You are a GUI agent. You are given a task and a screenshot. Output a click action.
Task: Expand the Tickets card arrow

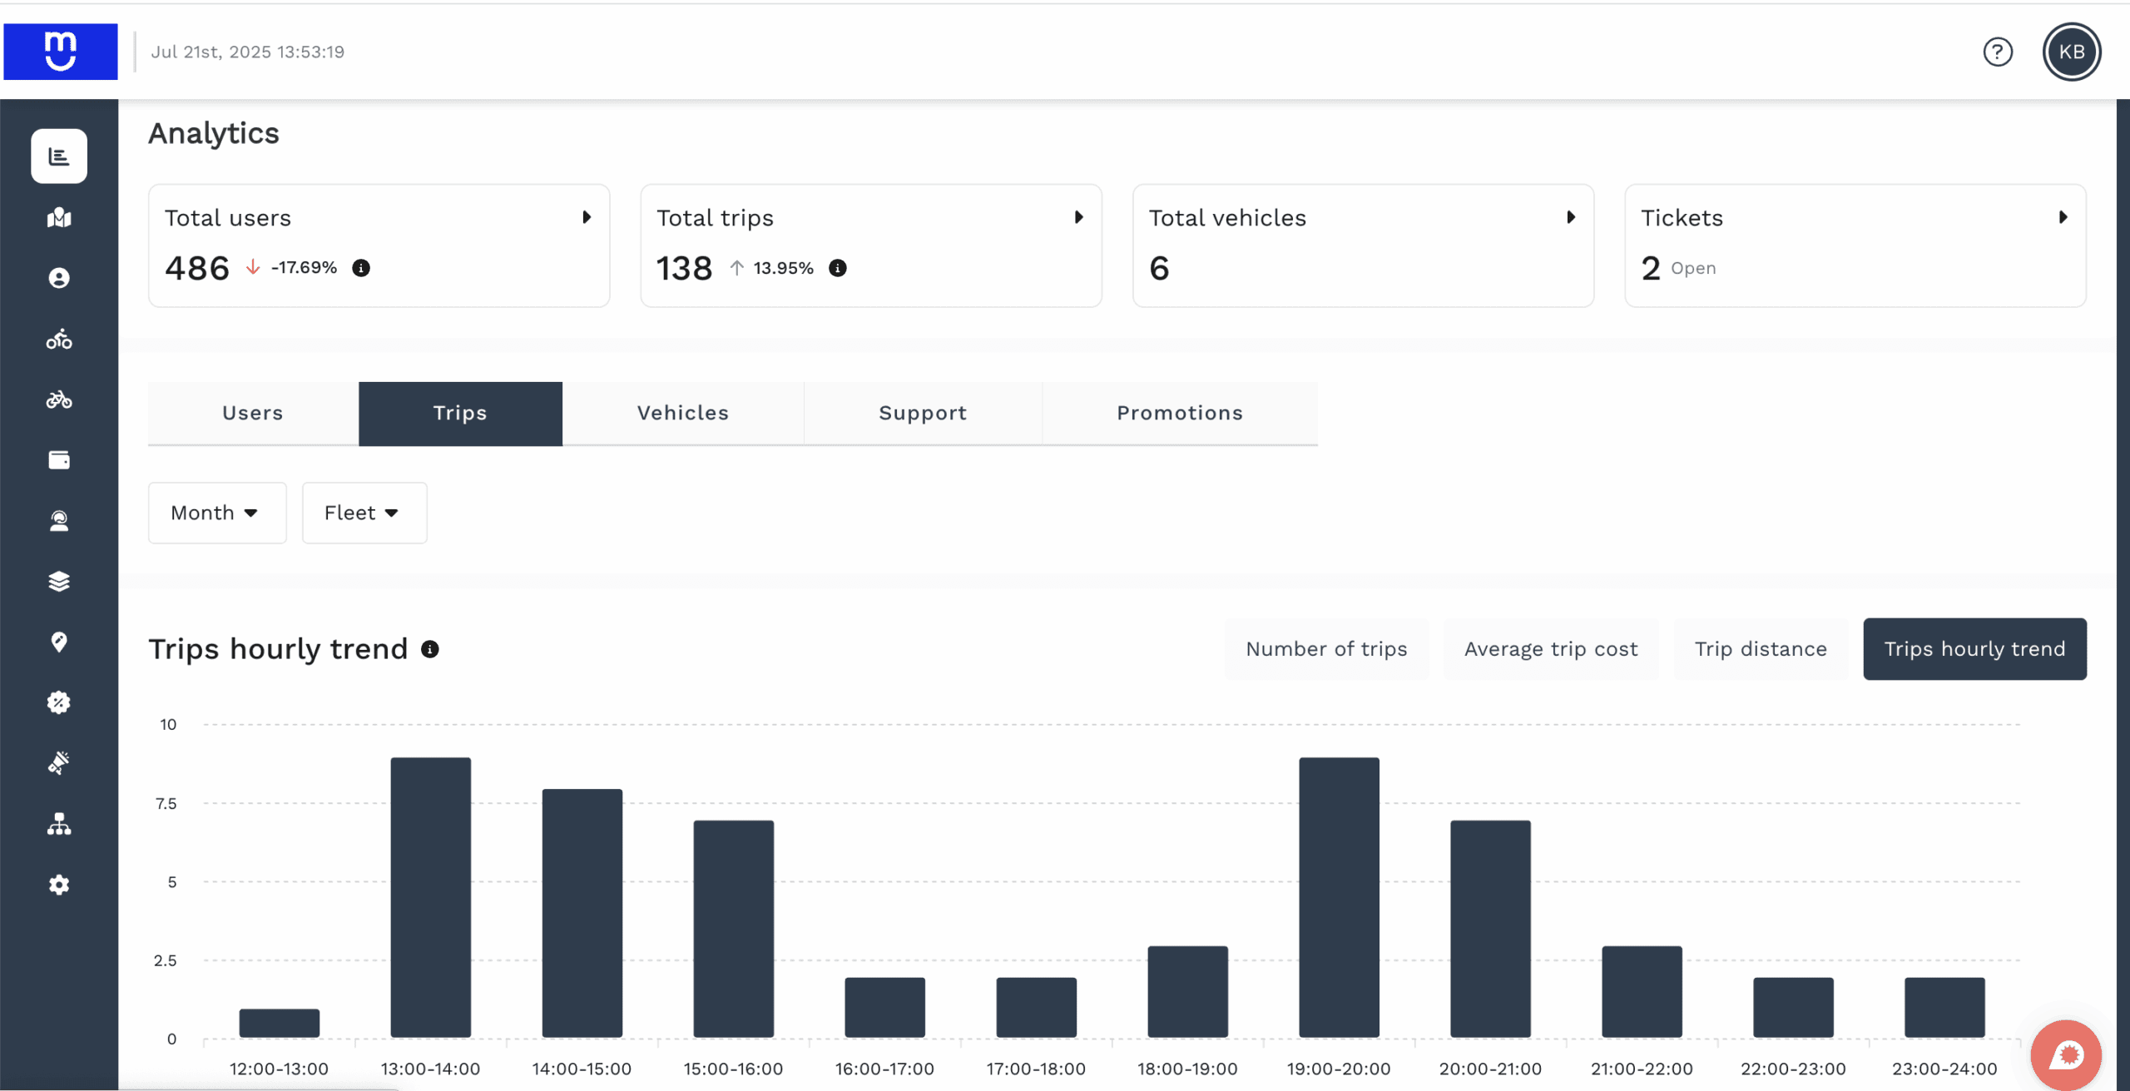(2063, 217)
